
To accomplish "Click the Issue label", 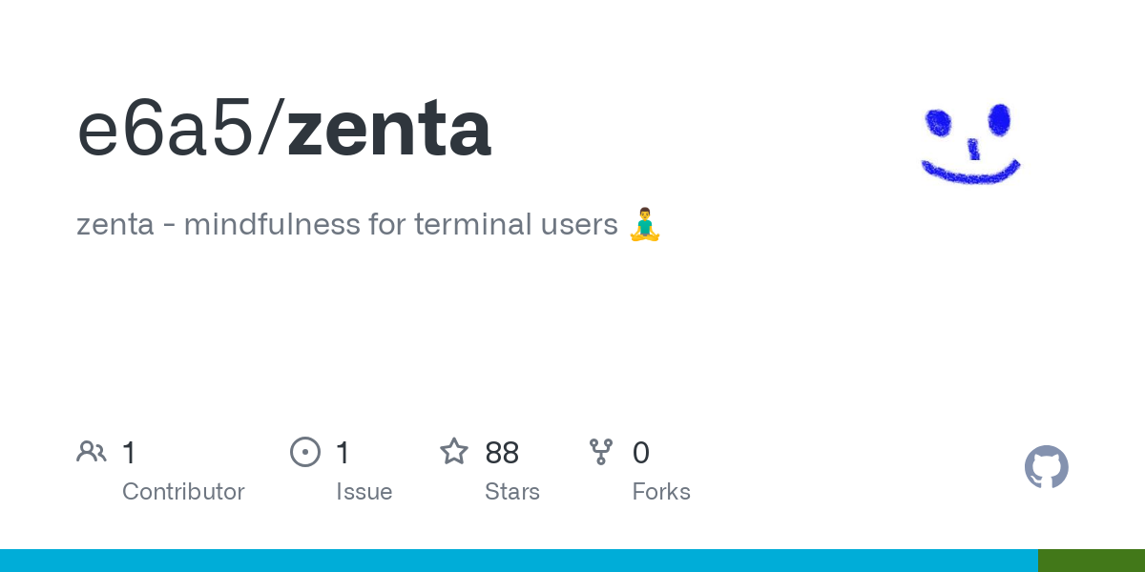I will tap(364, 492).
